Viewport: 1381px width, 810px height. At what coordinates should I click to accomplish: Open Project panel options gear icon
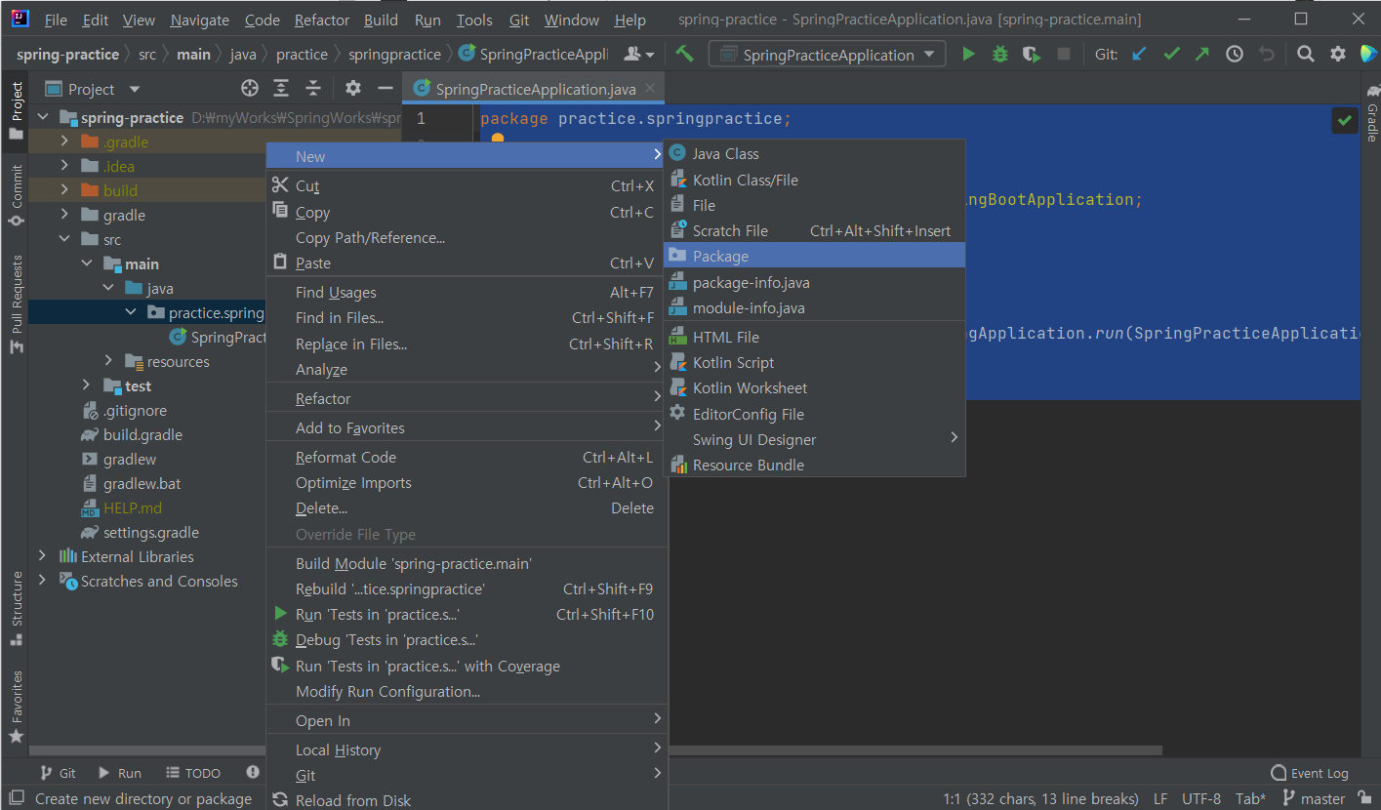[x=353, y=89]
